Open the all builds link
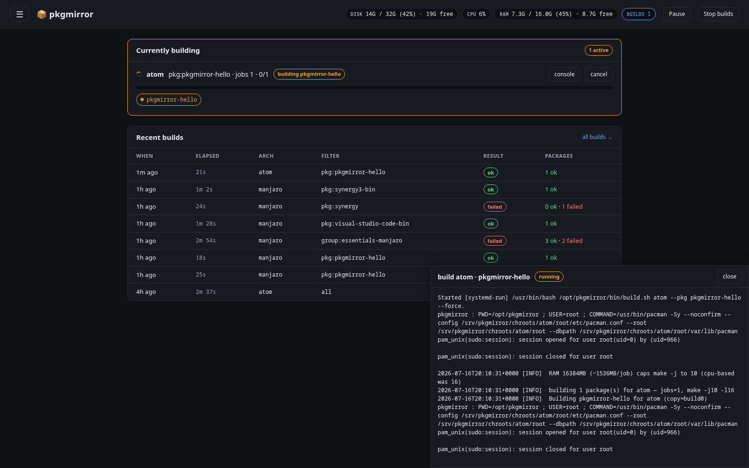Viewport: 749px width, 468px height. [597, 137]
